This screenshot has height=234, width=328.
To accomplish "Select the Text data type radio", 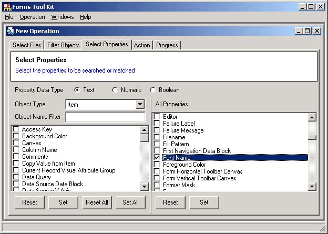I will pos(77,90).
